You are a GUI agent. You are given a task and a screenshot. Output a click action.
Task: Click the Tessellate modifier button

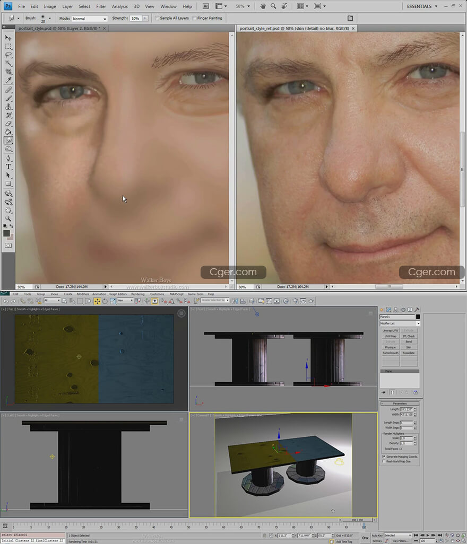pos(409,353)
